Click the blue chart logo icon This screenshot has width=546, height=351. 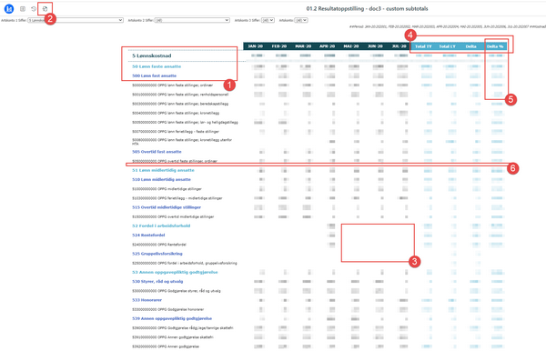pyautogui.click(x=9, y=9)
